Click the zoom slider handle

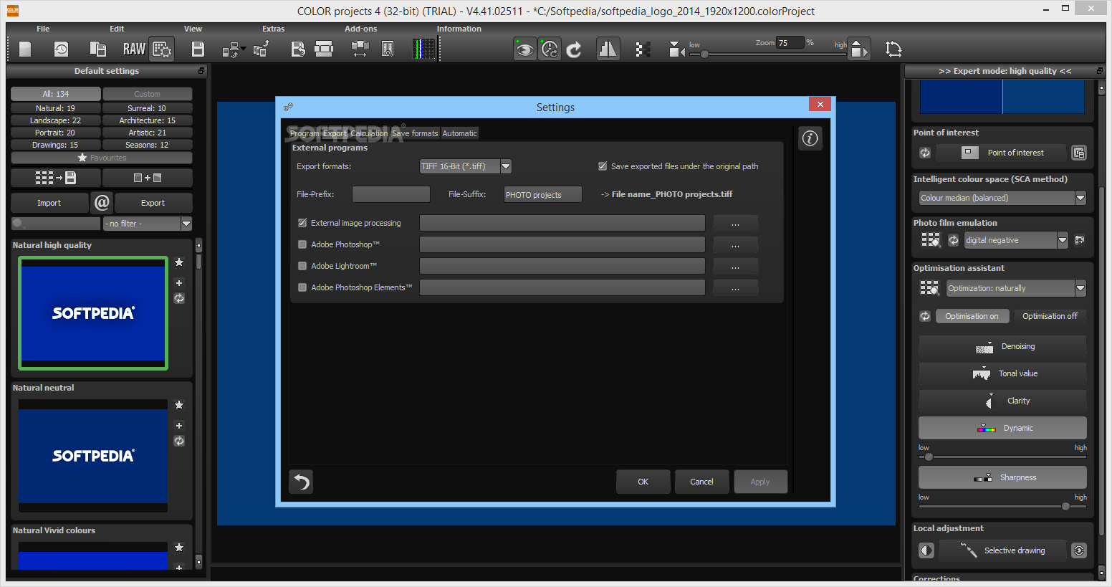704,54
